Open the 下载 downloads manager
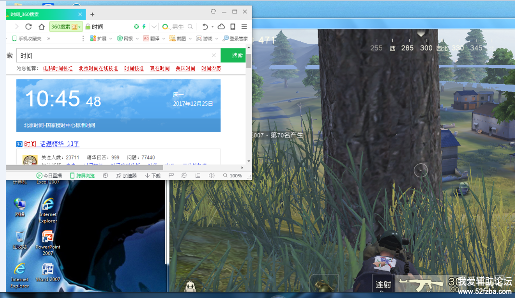Image resolution: width=515 pixels, height=298 pixels. 153,176
